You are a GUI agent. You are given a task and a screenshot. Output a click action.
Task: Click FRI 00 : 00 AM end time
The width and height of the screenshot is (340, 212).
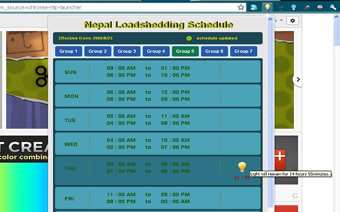pos(175,201)
